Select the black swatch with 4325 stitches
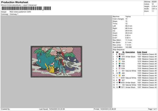This screenshot has height=111, width=158. [x=120, y=82]
